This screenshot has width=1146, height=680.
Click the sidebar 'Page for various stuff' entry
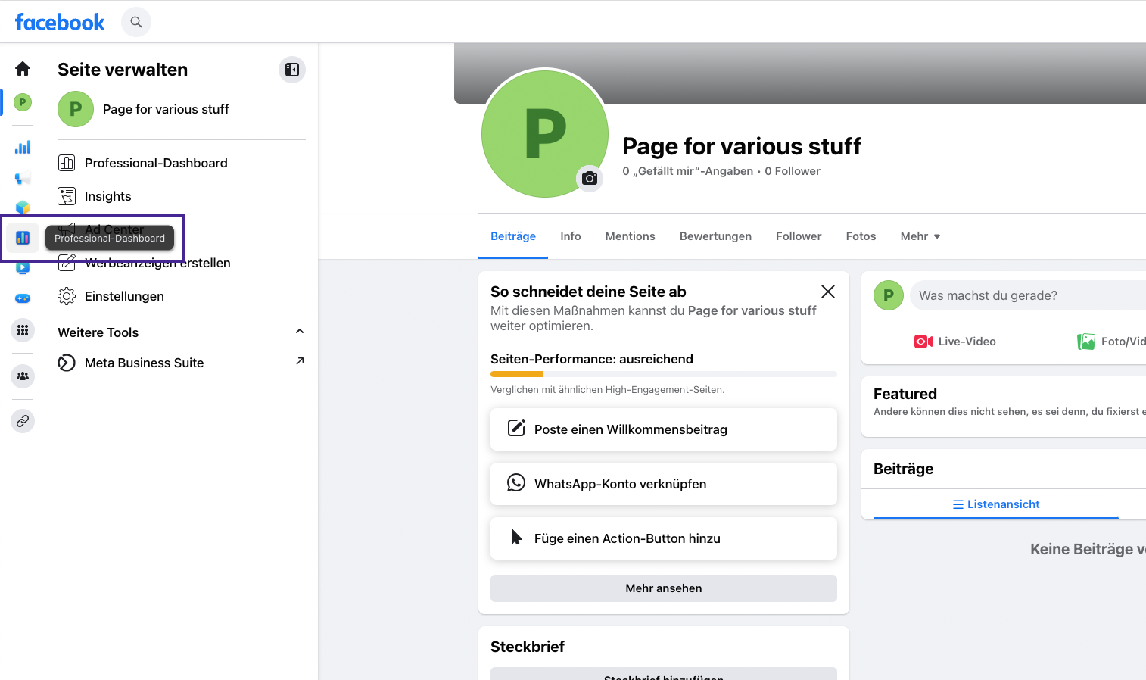(x=182, y=109)
